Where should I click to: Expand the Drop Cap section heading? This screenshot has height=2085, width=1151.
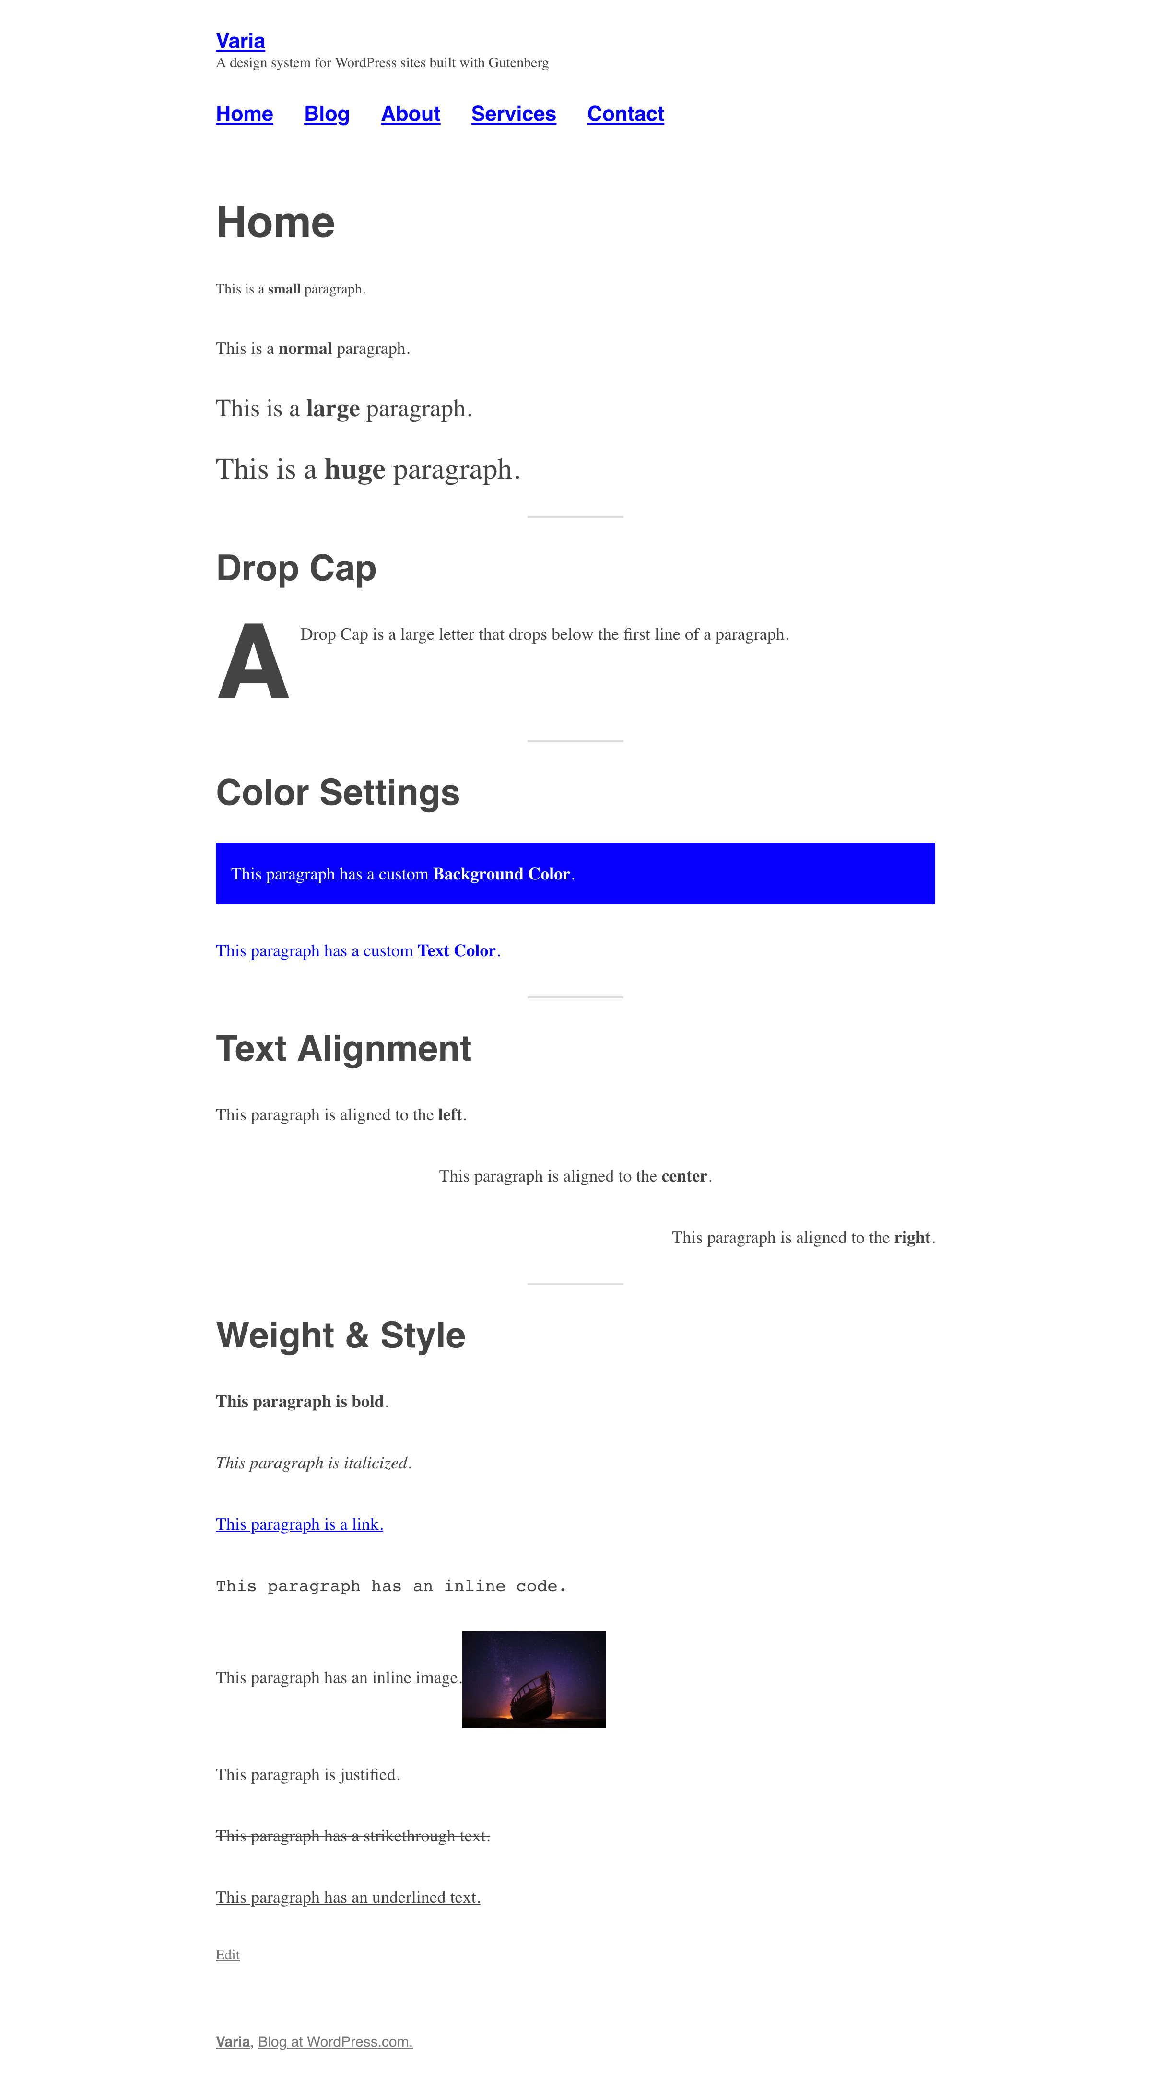coord(296,567)
